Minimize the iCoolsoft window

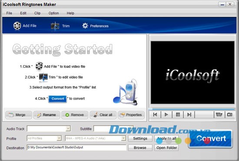point(222,4)
